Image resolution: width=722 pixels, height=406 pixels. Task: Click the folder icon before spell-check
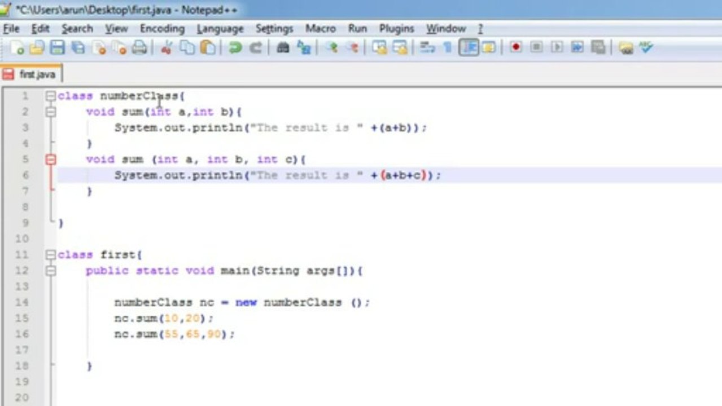(x=625, y=48)
